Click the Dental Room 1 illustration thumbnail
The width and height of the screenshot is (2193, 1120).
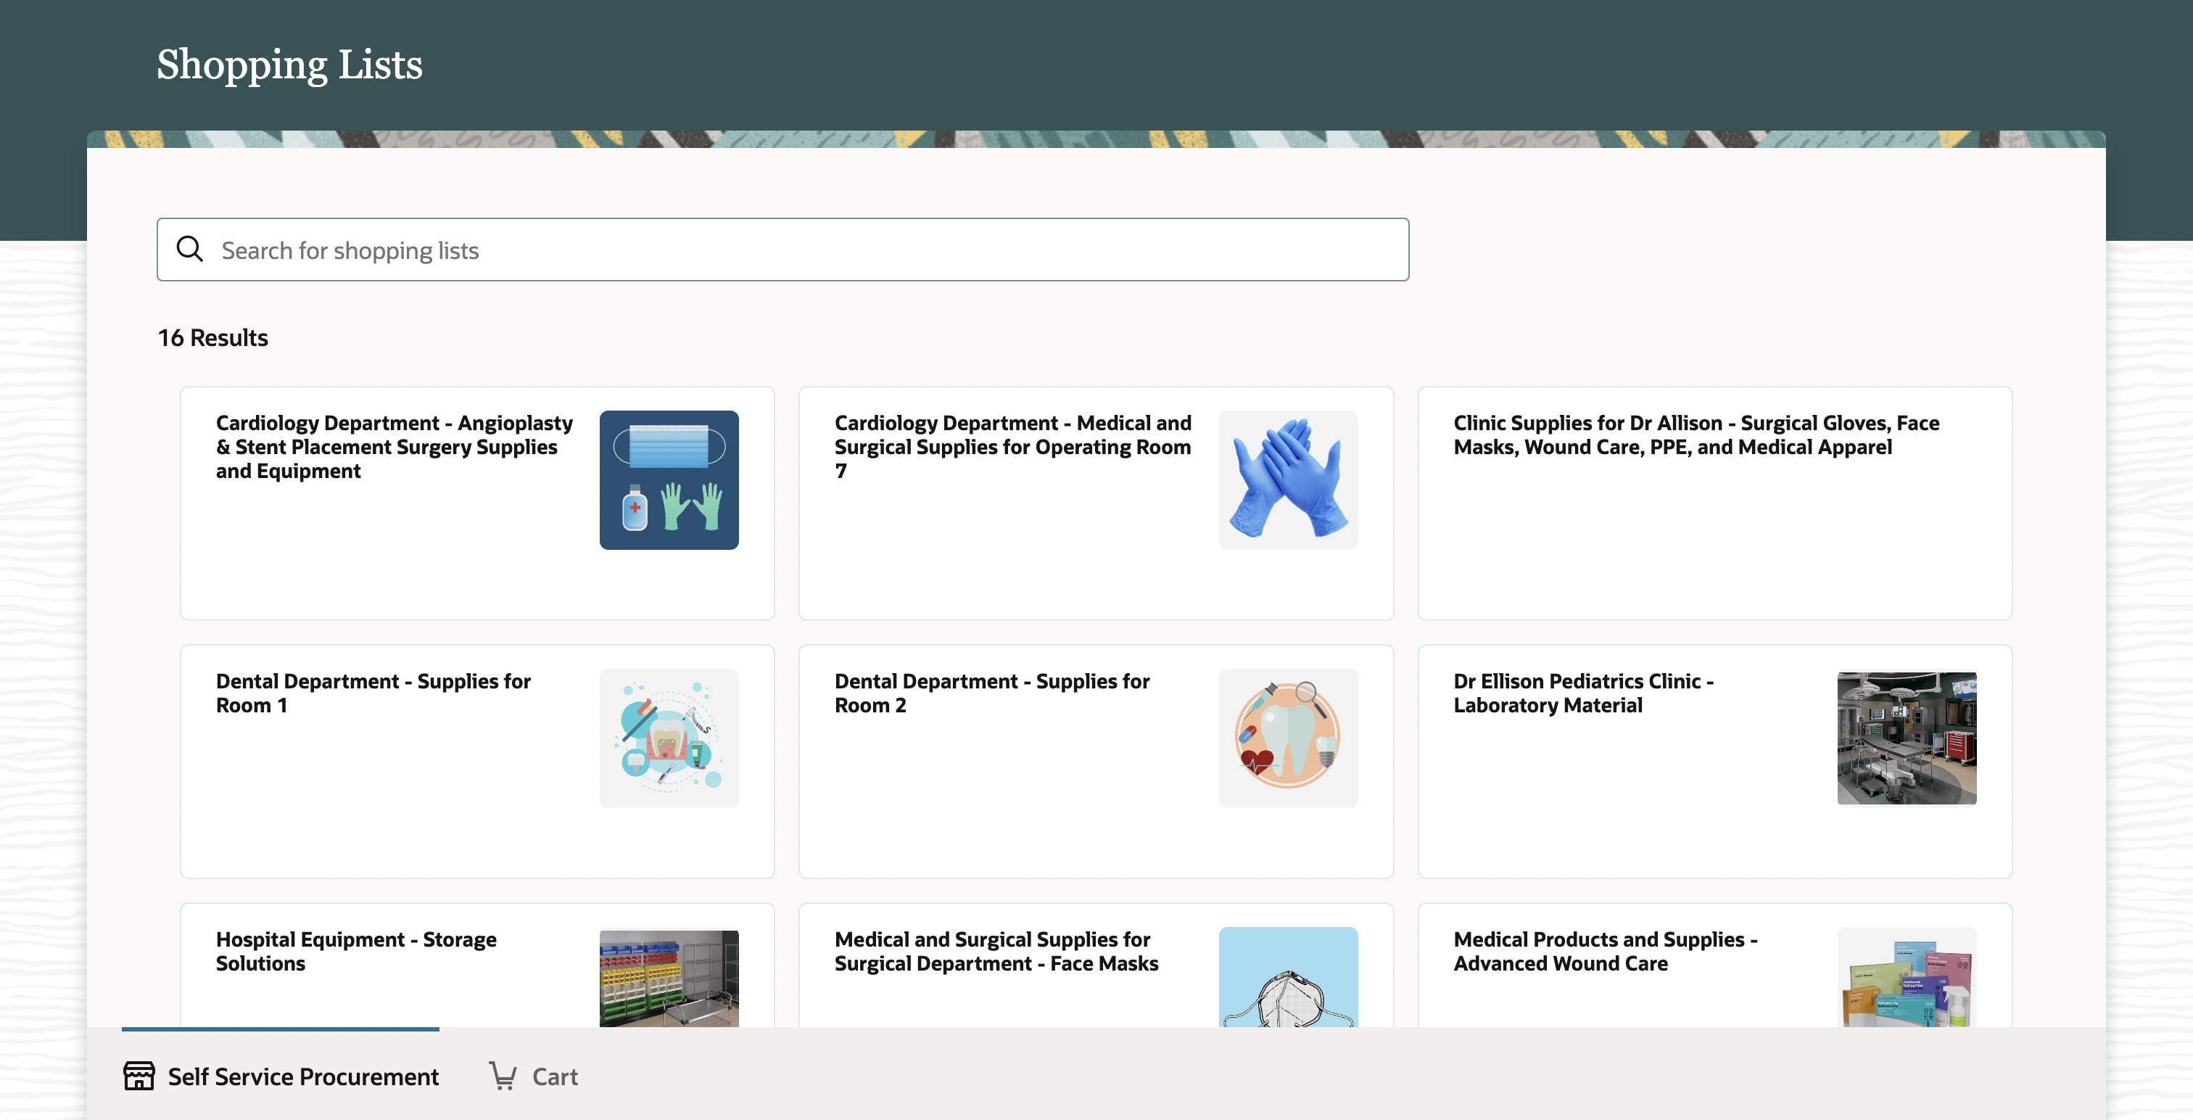pyautogui.click(x=669, y=738)
